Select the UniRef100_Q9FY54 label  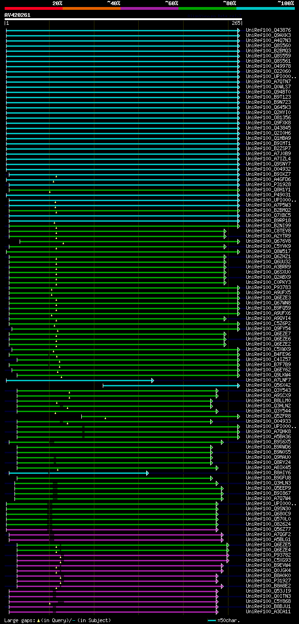(268, 329)
